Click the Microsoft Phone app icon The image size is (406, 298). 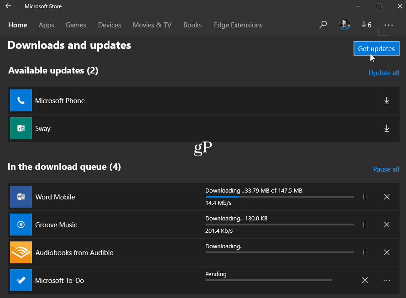point(21,100)
